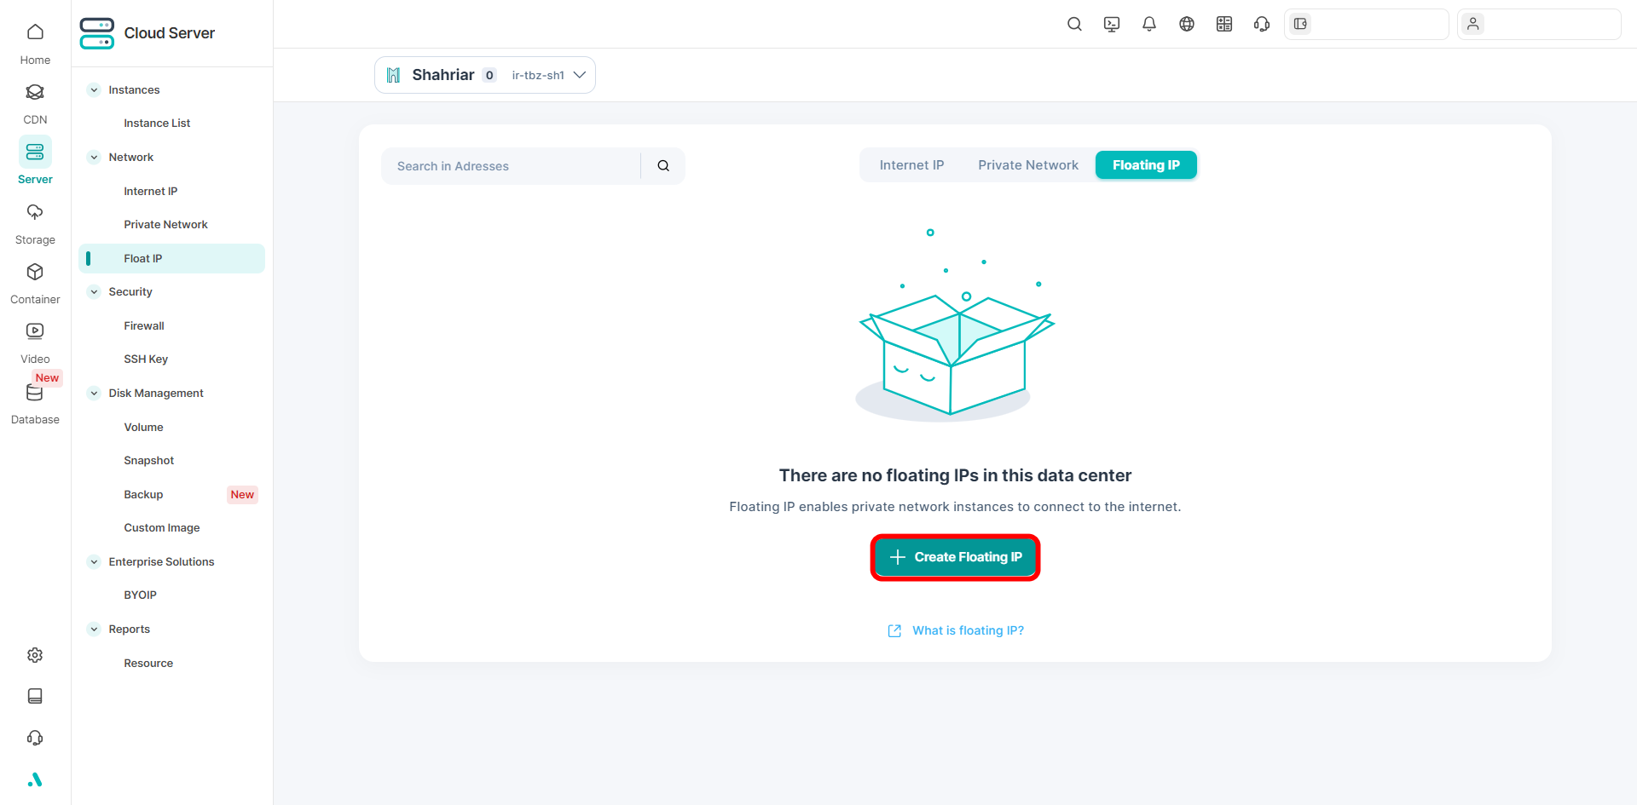Open the What is floating IP? link
The height and width of the screenshot is (805, 1637).
coord(968,631)
